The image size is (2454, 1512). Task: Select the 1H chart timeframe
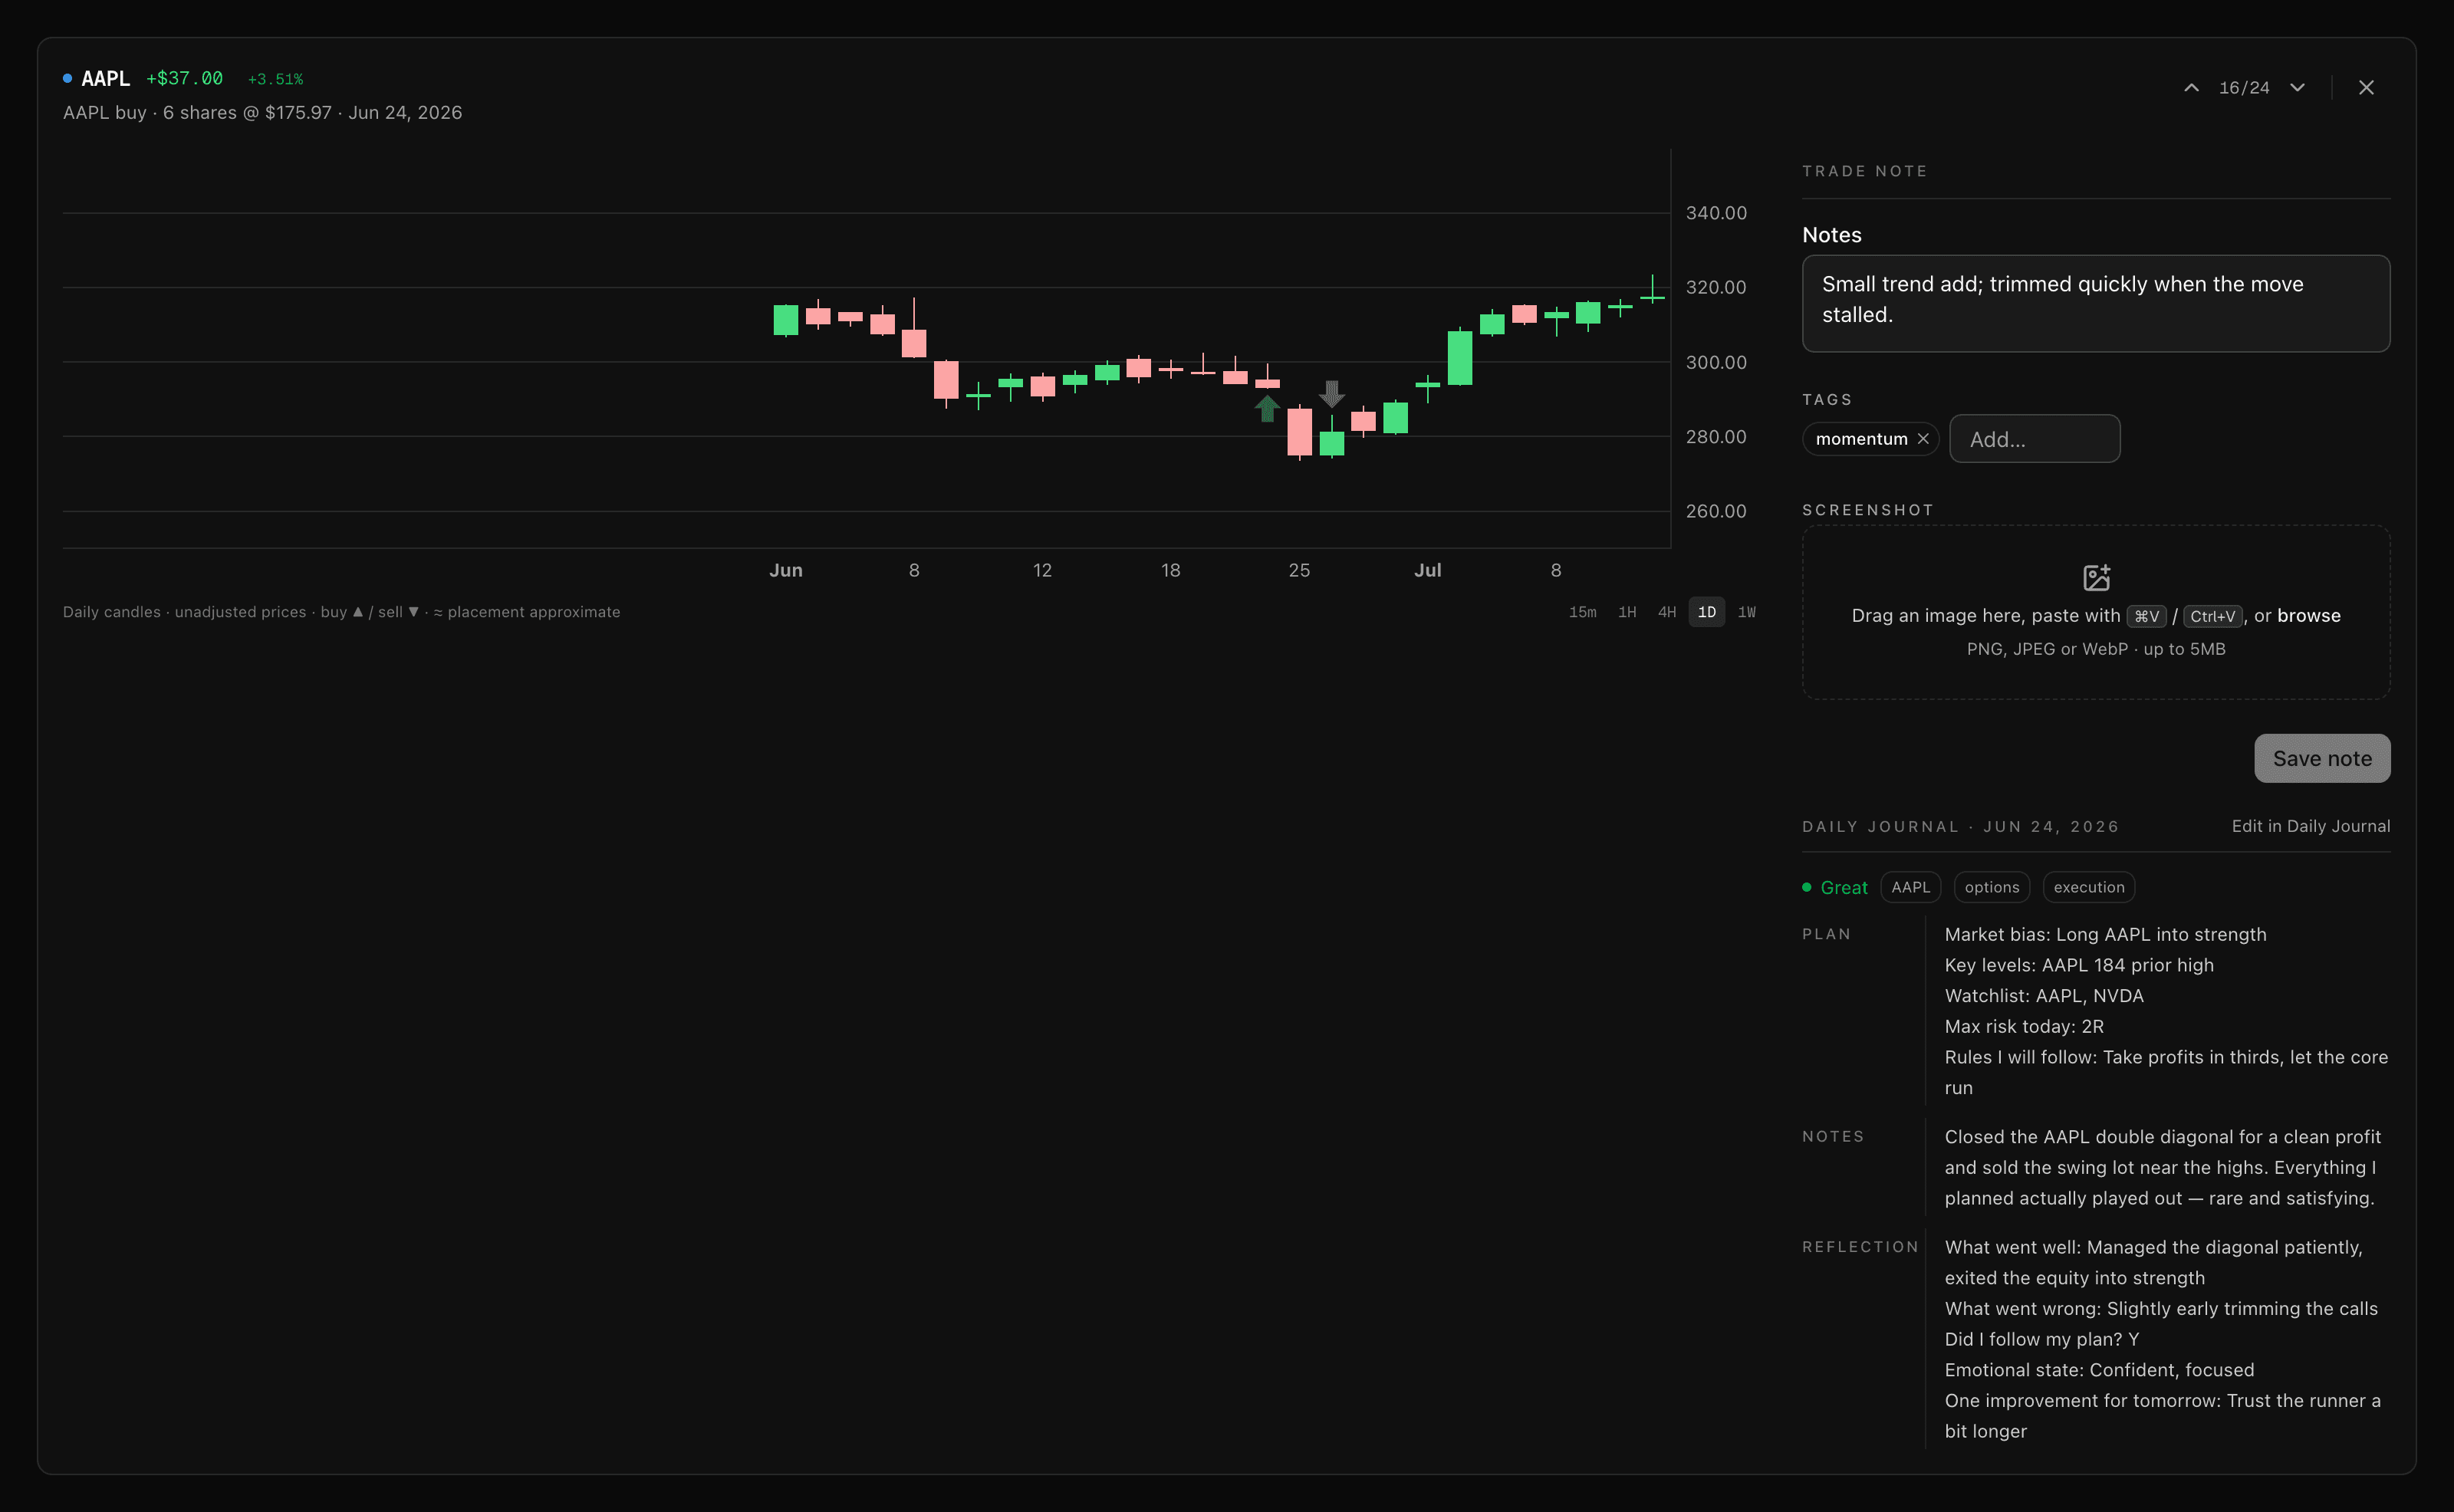coord(1627,612)
